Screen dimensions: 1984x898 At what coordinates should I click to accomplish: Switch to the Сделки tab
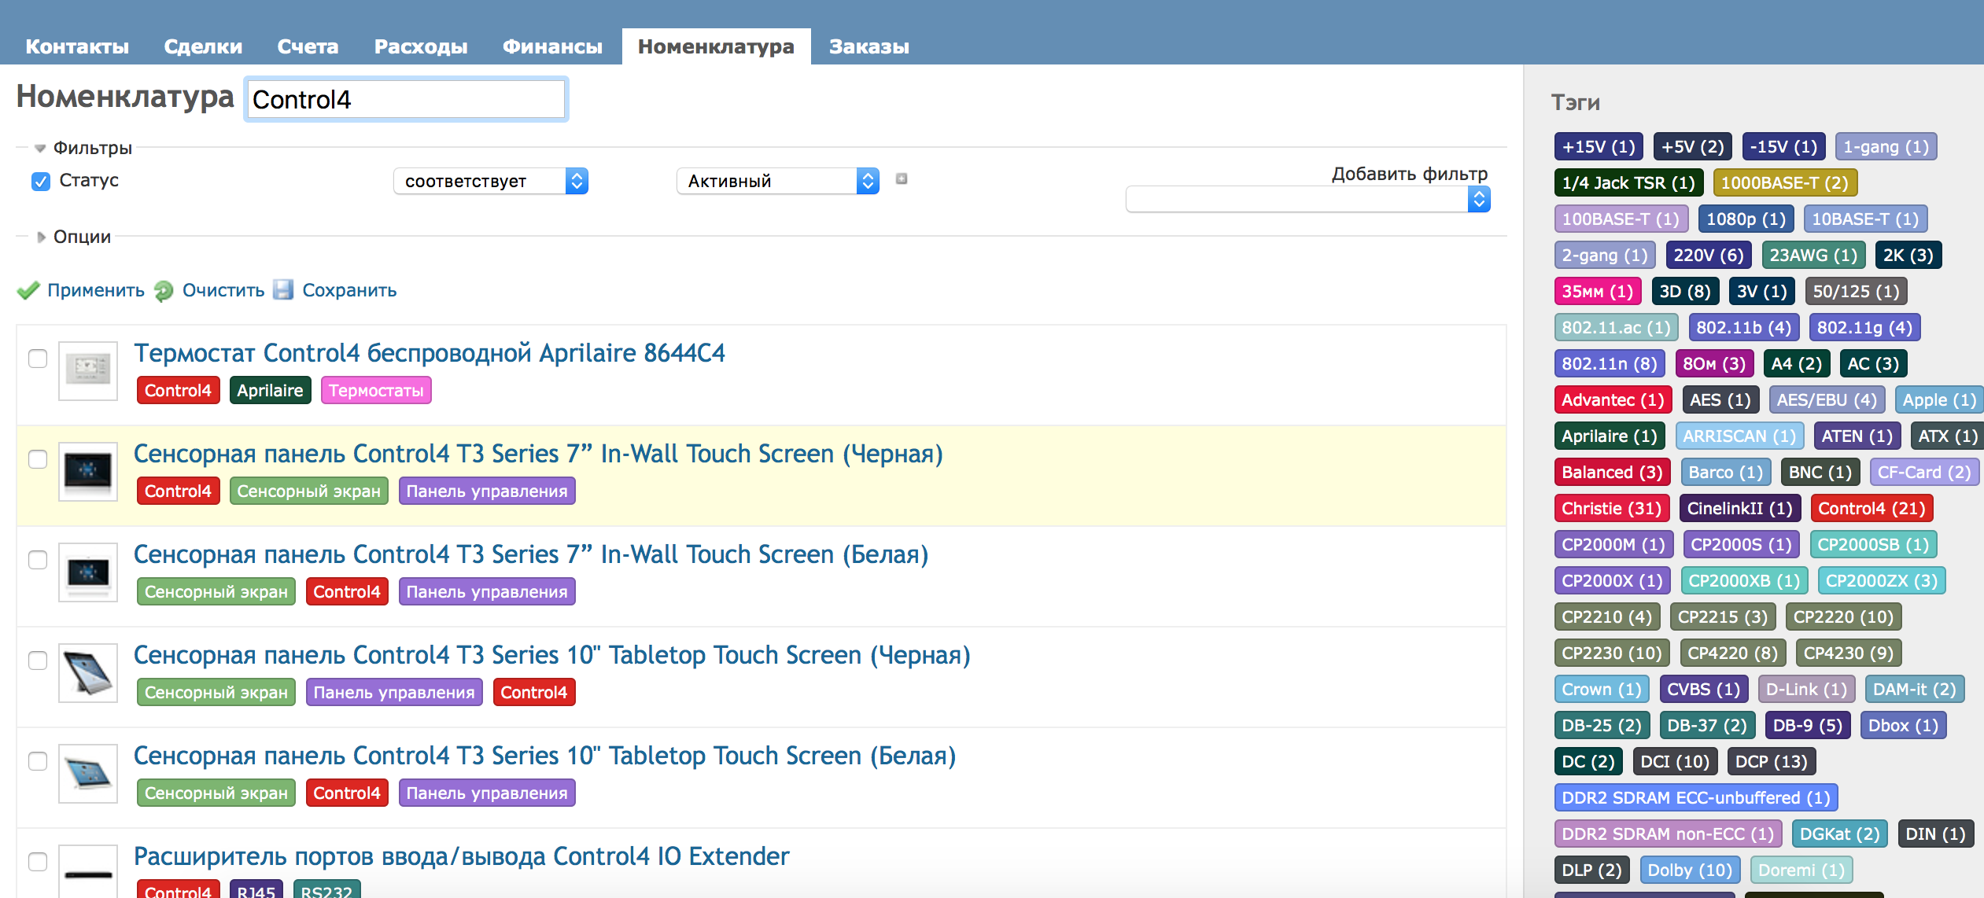pos(203,46)
